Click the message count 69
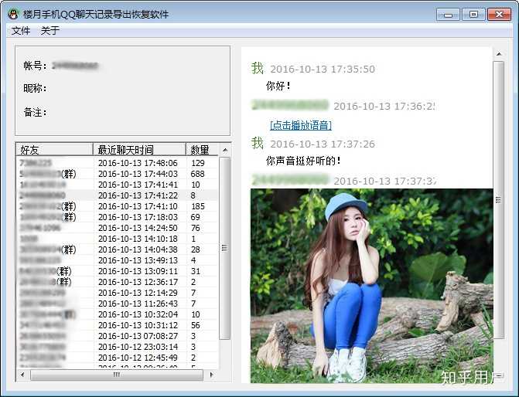Screen dimensions: 519x397 click(x=195, y=217)
